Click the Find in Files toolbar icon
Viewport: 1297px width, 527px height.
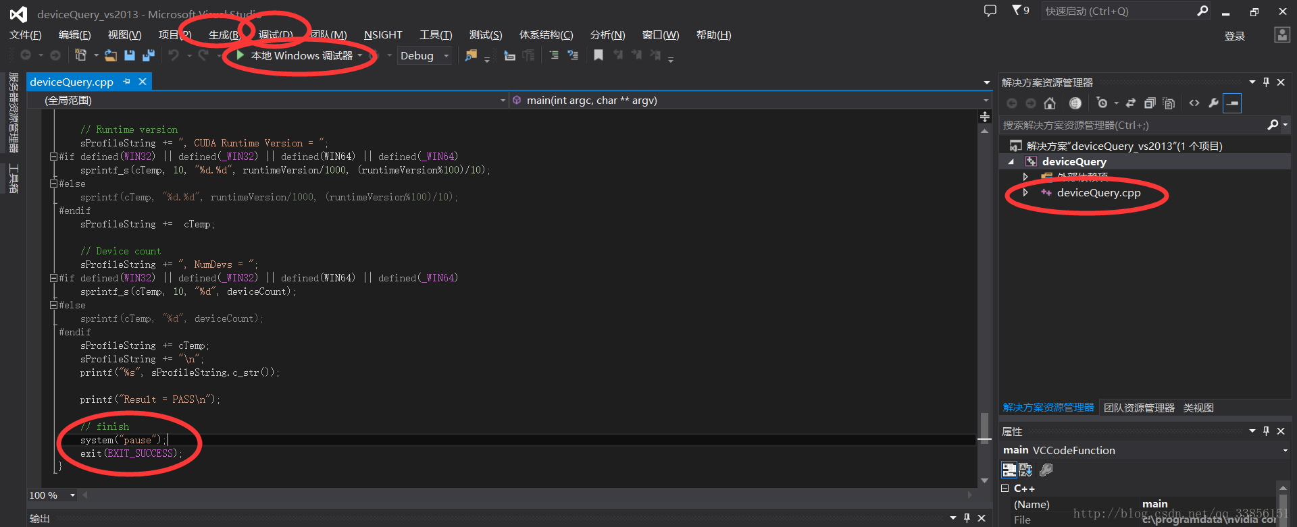pos(471,55)
